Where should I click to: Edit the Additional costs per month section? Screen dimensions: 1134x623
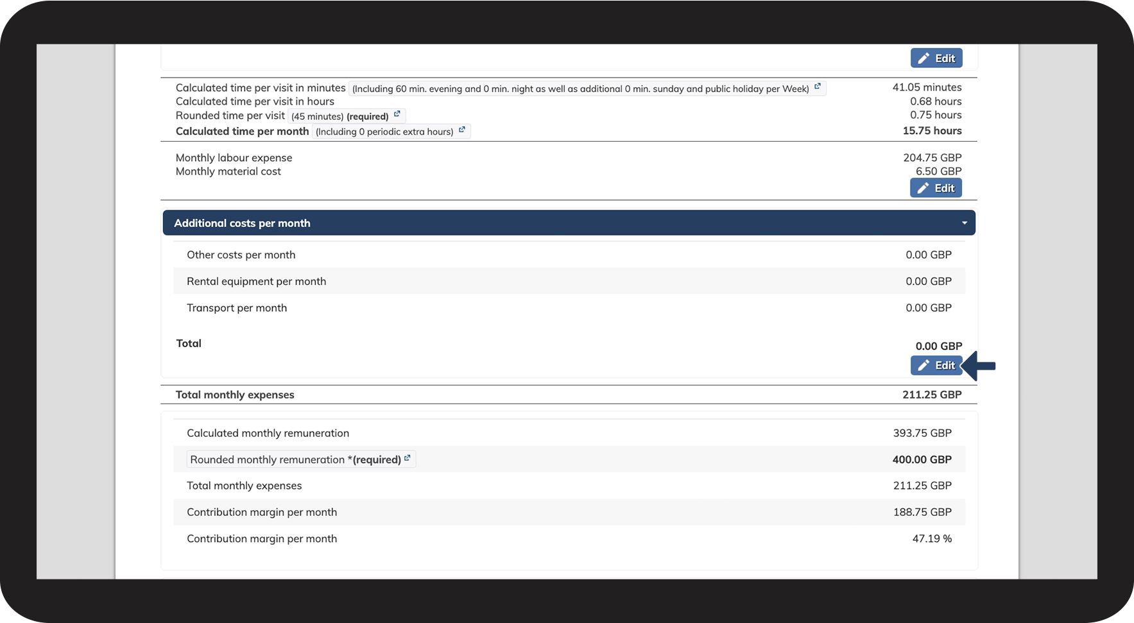(x=936, y=366)
